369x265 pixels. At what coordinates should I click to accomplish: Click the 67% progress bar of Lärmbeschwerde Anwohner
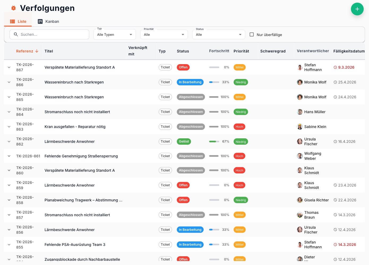pyautogui.click(x=214, y=142)
